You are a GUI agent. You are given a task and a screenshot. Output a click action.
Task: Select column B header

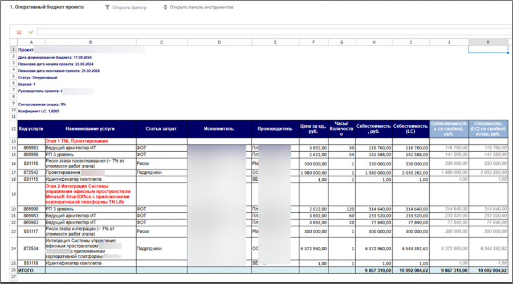click(90, 42)
